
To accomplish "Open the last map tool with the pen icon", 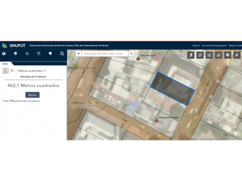I will [x=237, y=55].
